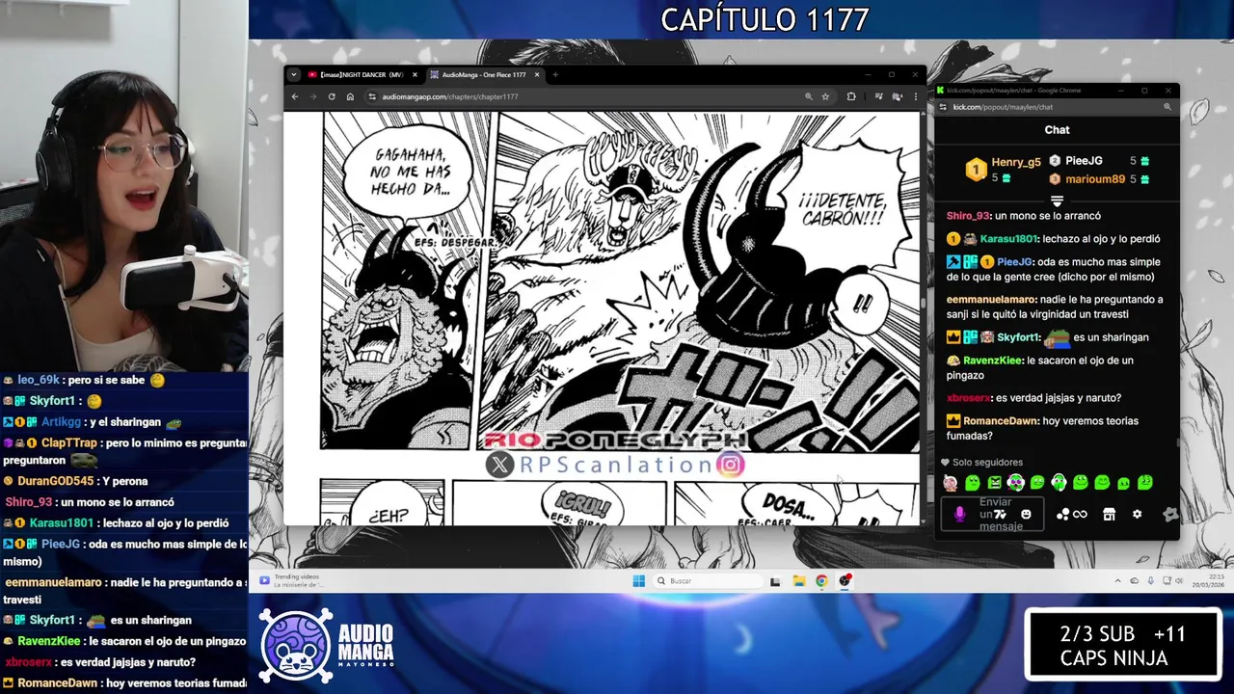
Task: Open the Chrome three-dot menu
Action: click(916, 96)
